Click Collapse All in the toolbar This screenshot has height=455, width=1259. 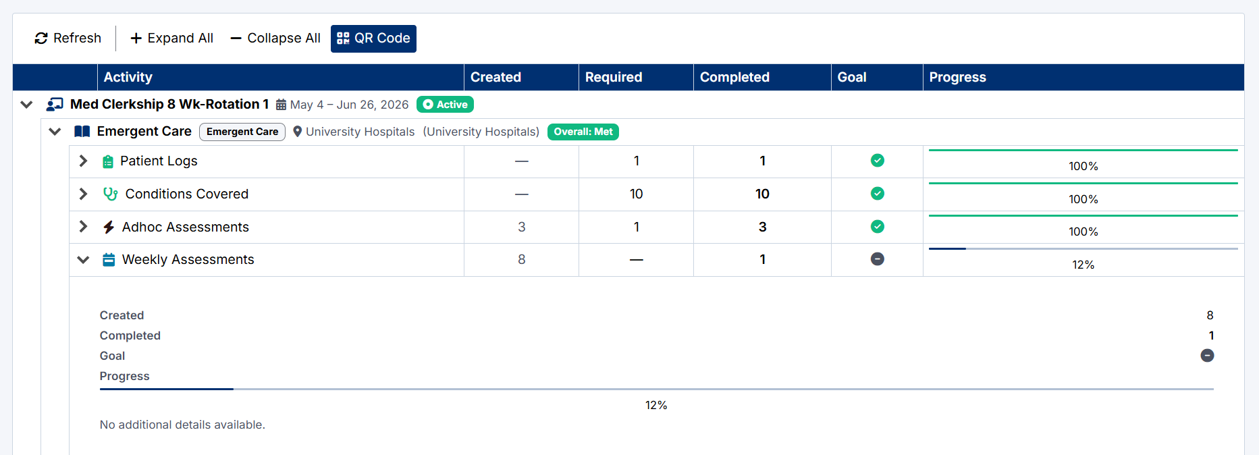pyautogui.click(x=275, y=38)
